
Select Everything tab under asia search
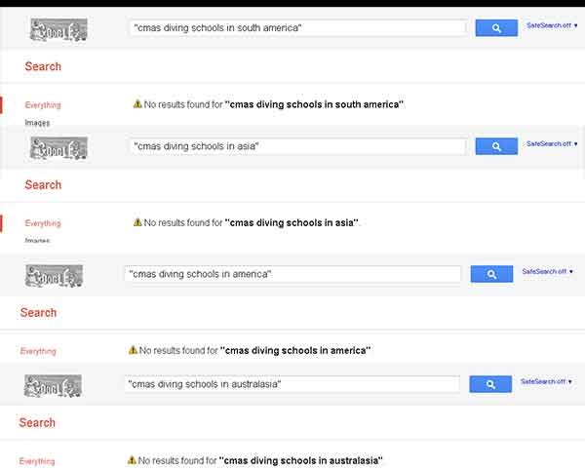43,223
